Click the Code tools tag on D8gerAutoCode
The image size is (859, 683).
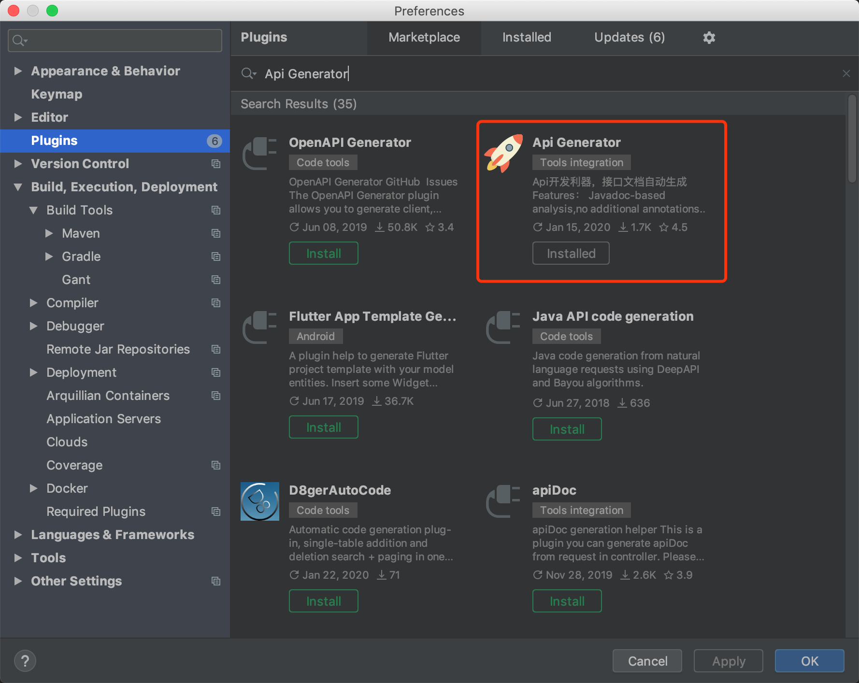tap(323, 510)
